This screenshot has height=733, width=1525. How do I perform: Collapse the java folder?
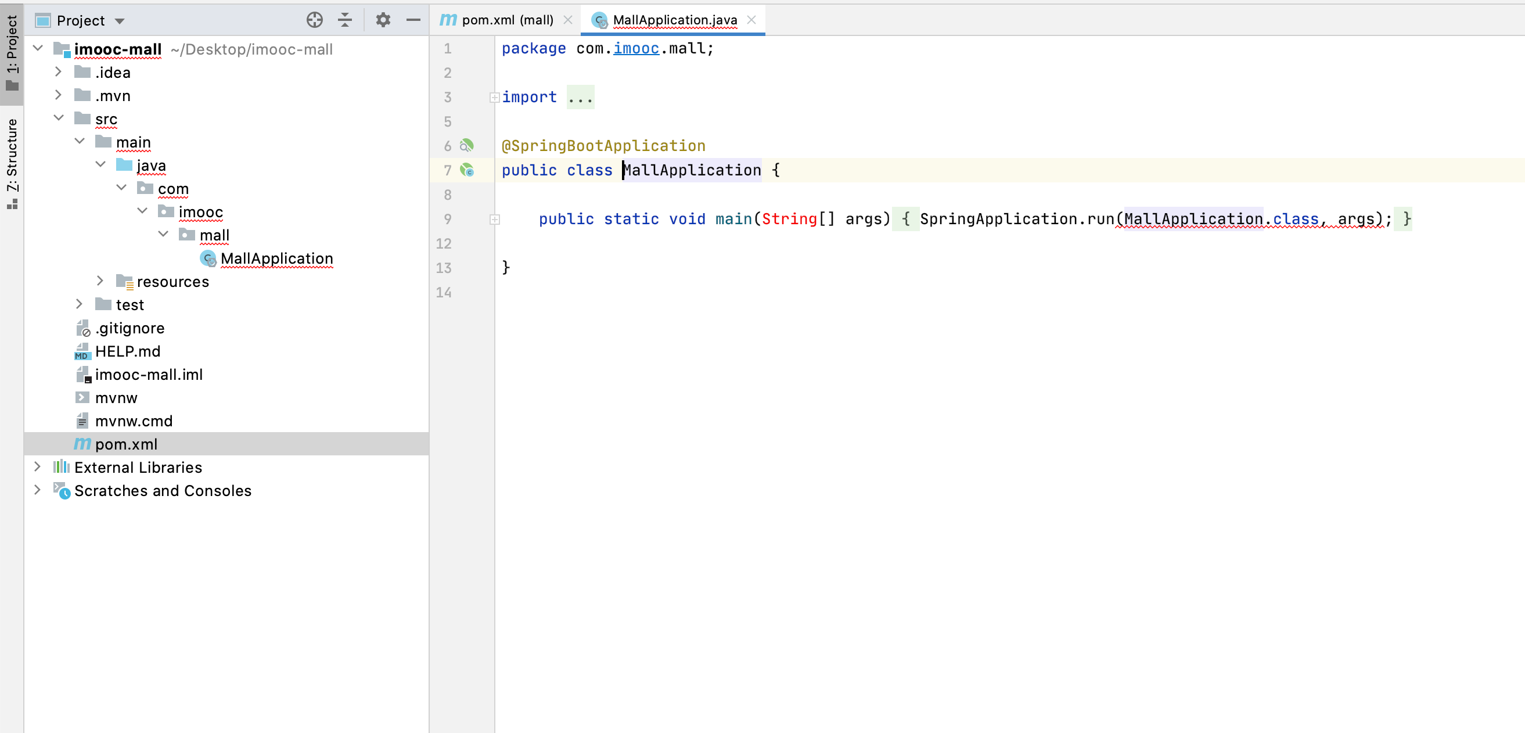pos(100,164)
